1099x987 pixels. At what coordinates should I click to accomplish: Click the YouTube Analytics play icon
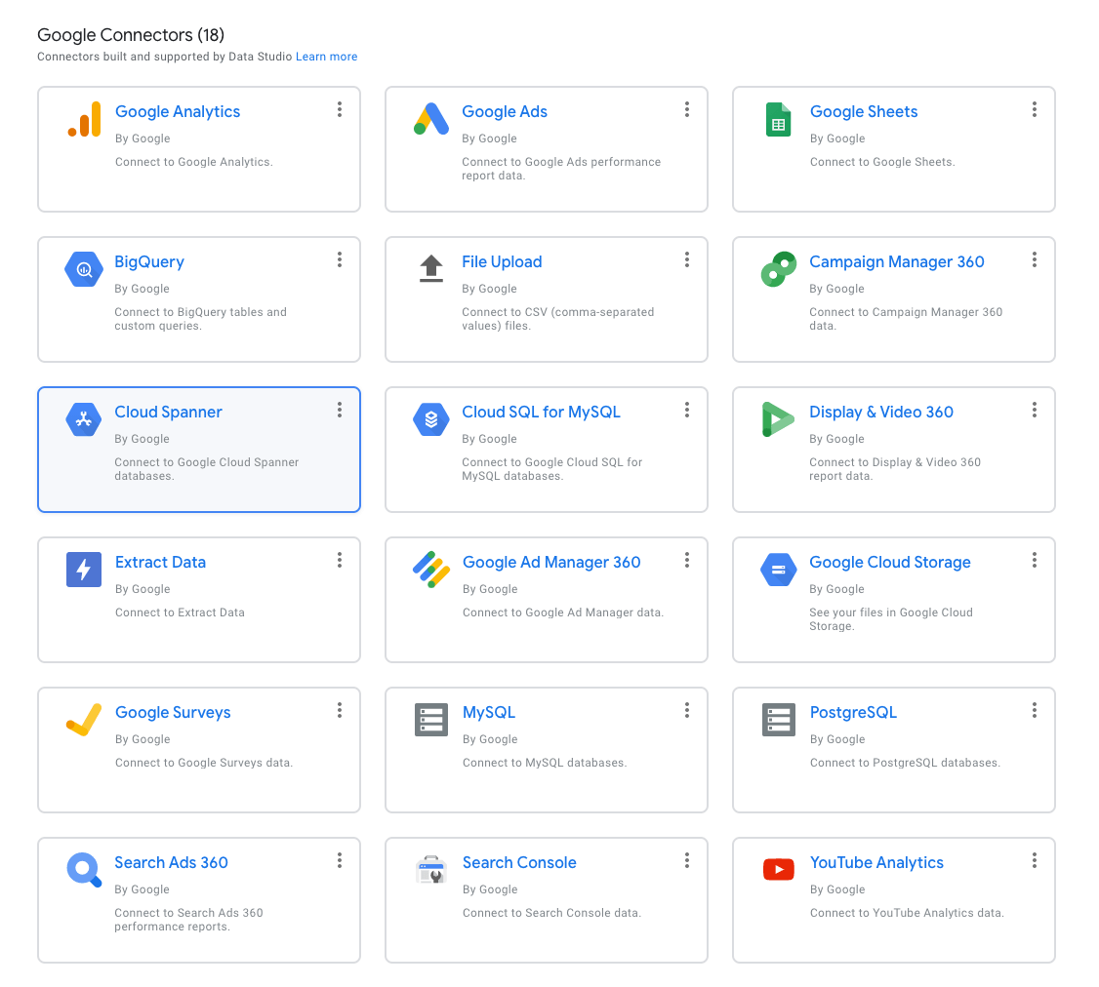pos(779,869)
